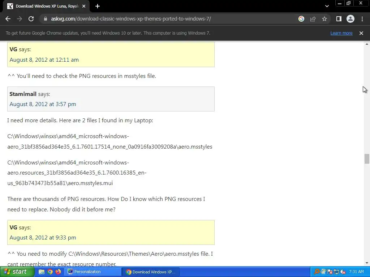This screenshot has height=277, width=370.
Task: Open VG's August 8, 2012 9:33 pm link
Action: click(x=43, y=238)
